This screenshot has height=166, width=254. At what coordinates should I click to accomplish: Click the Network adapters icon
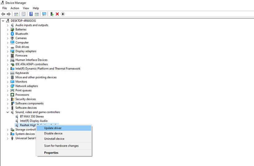12,86
